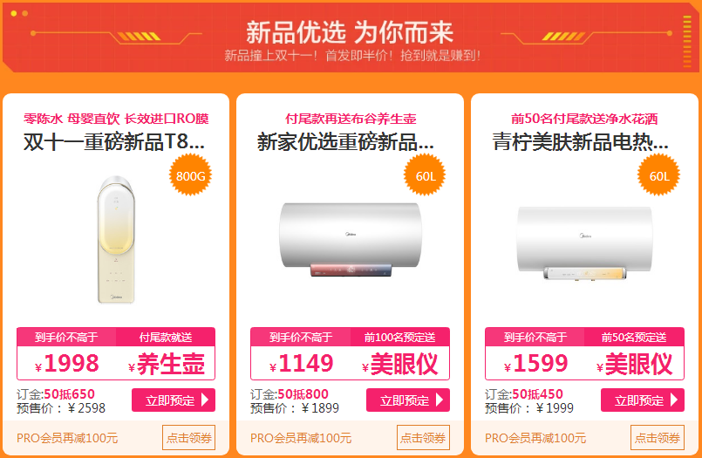Click the 800G orange badge on water purifier
This screenshot has width=702, height=458.
(190, 175)
